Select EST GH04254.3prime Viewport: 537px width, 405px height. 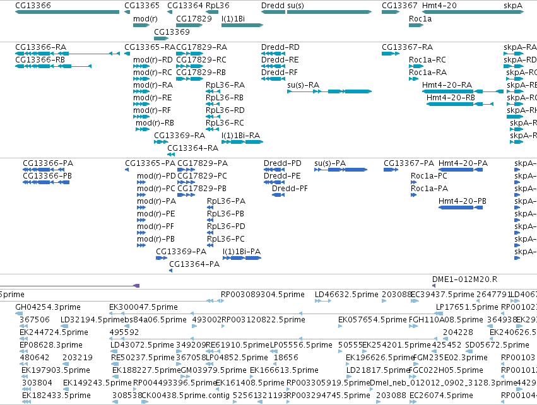click(19, 314)
